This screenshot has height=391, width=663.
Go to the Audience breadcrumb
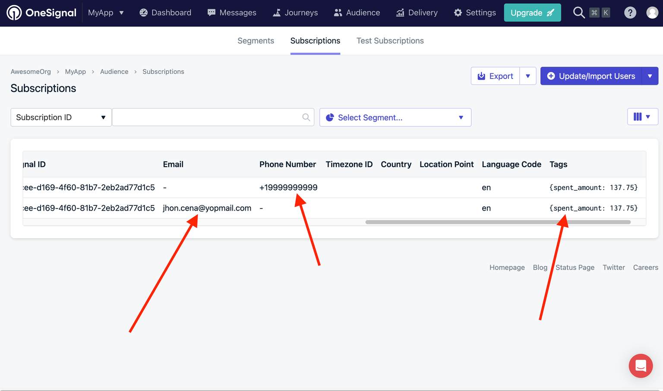point(114,72)
